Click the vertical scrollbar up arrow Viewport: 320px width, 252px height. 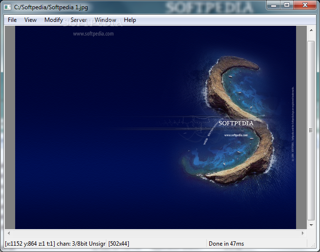coord(311,30)
